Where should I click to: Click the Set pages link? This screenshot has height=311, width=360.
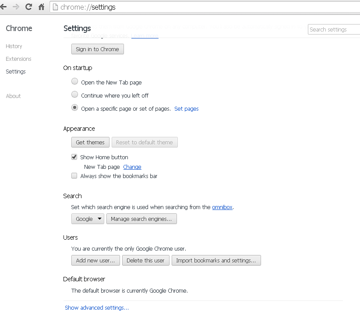[187, 109]
